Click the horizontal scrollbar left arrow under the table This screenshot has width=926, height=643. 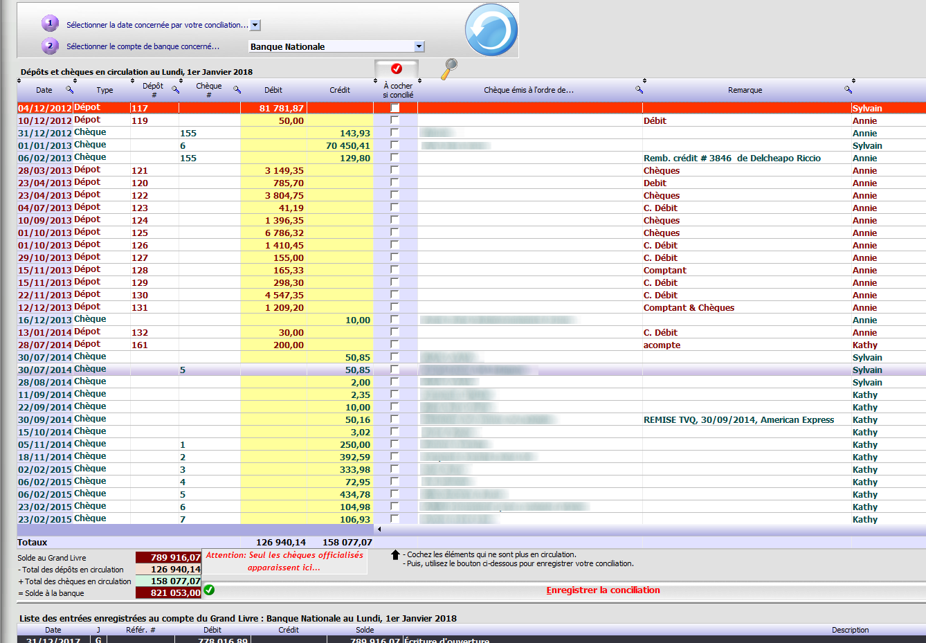(379, 529)
